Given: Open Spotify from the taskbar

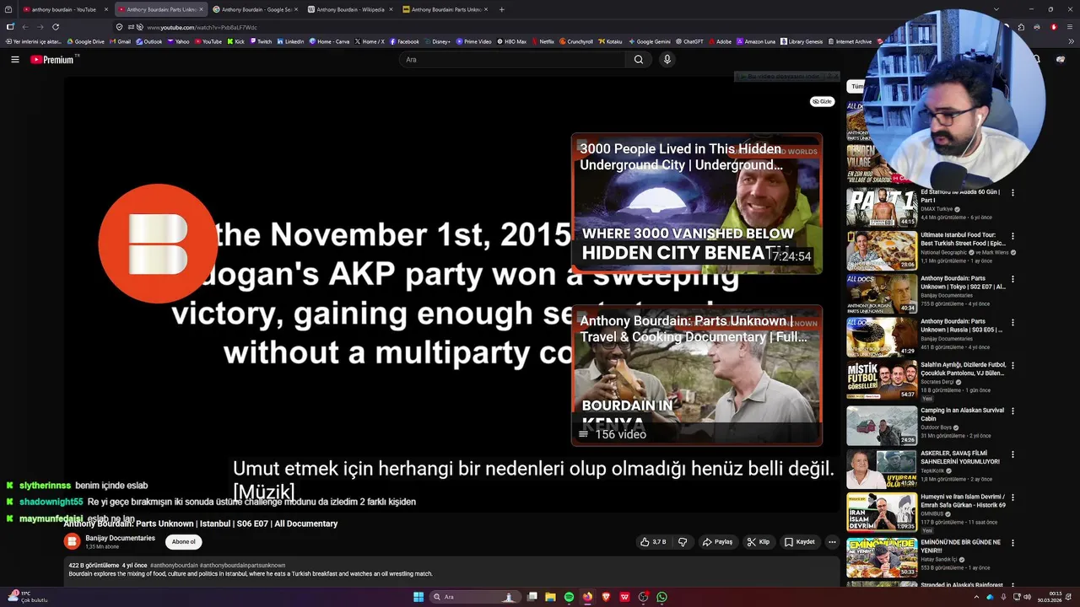Looking at the screenshot, I should tap(569, 597).
